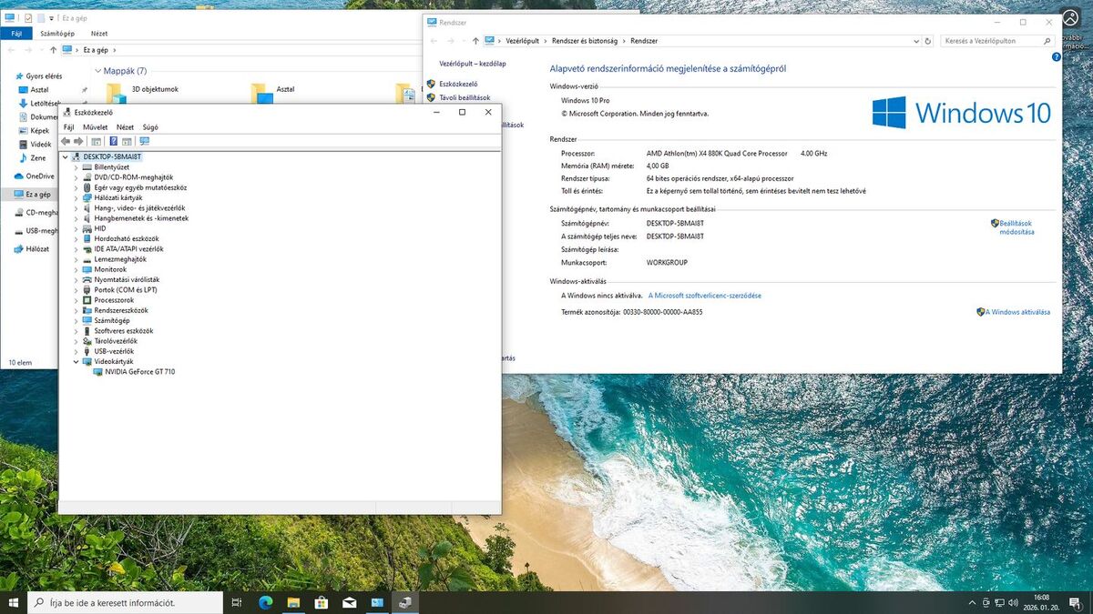1093x614 pixels.
Task: Select Egér vagy egyéb mutatóeszköz row
Action: [134, 187]
